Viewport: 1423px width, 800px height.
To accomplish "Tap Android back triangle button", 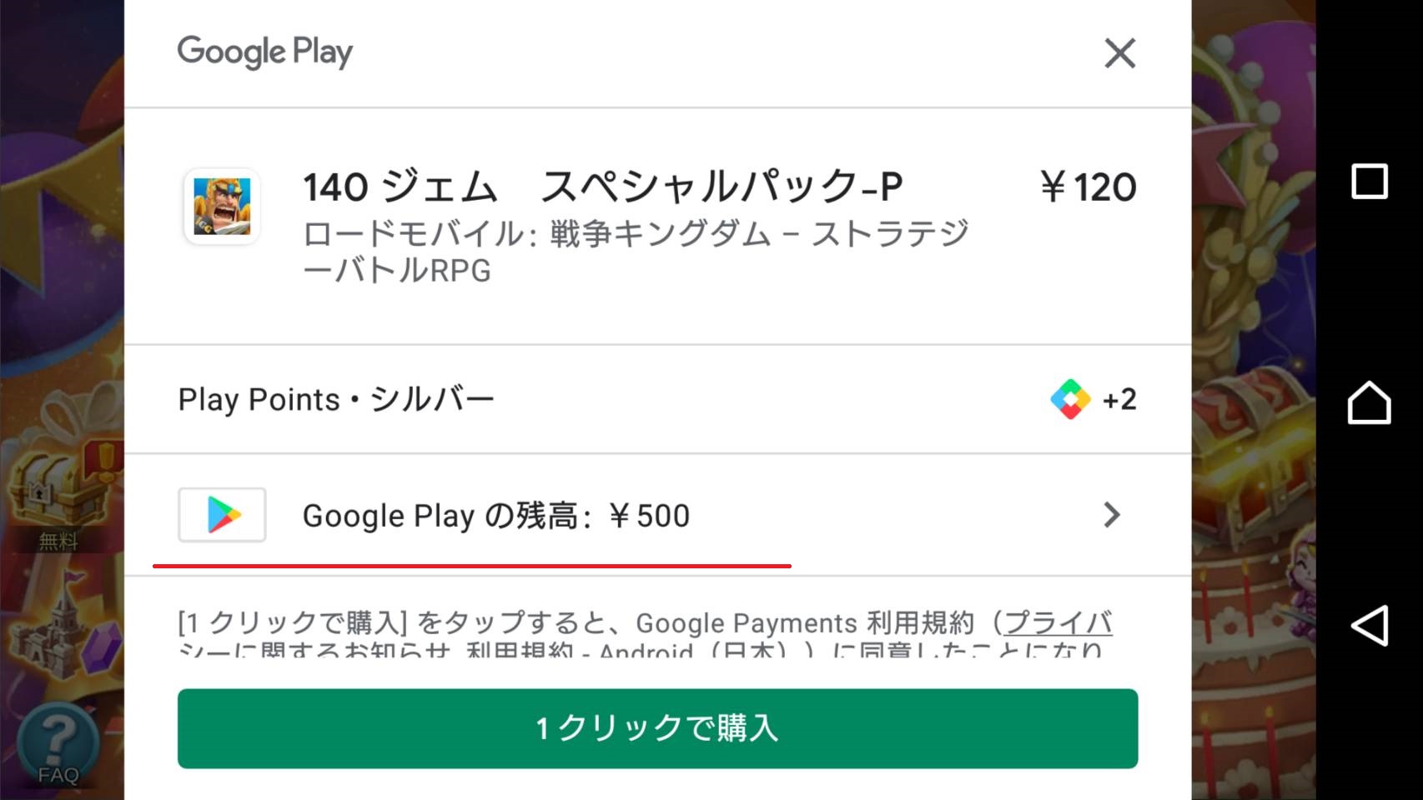I will tap(1369, 625).
